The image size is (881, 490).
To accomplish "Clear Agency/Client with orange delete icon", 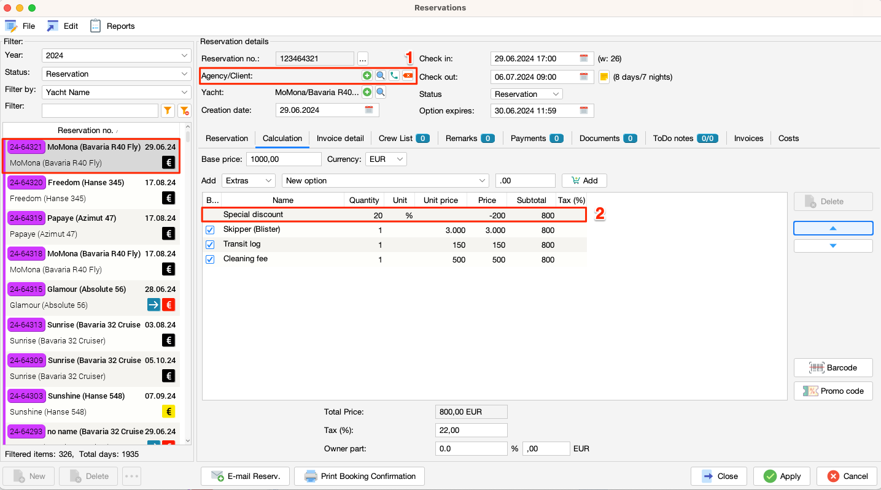I will pyautogui.click(x=408, y=75).
